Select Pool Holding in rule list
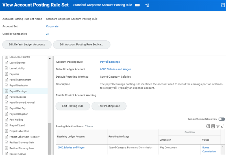The height and width of the screenshot is (155, 226). pos(16,119)
